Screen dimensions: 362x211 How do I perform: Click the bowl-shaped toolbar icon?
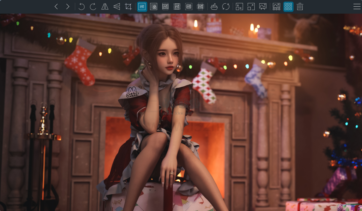(214, 6)
